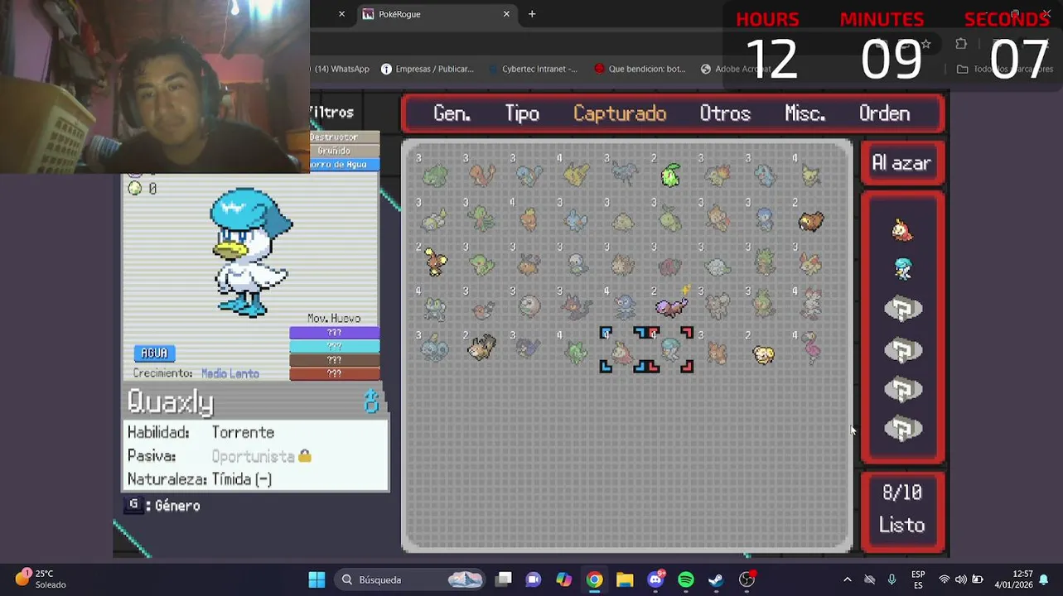Open the WhatsApp bookmark
The width and height of the screenshot is (1063, 596).
tap(341, 69)
